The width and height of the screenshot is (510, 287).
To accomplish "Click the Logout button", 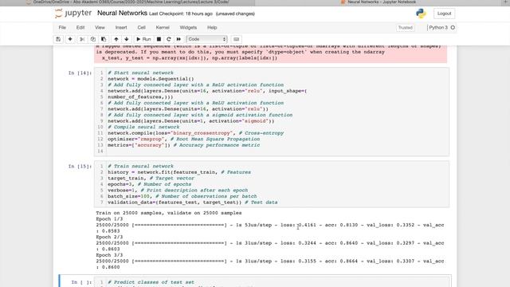I will pyautogui.click(x=444, y=14).
